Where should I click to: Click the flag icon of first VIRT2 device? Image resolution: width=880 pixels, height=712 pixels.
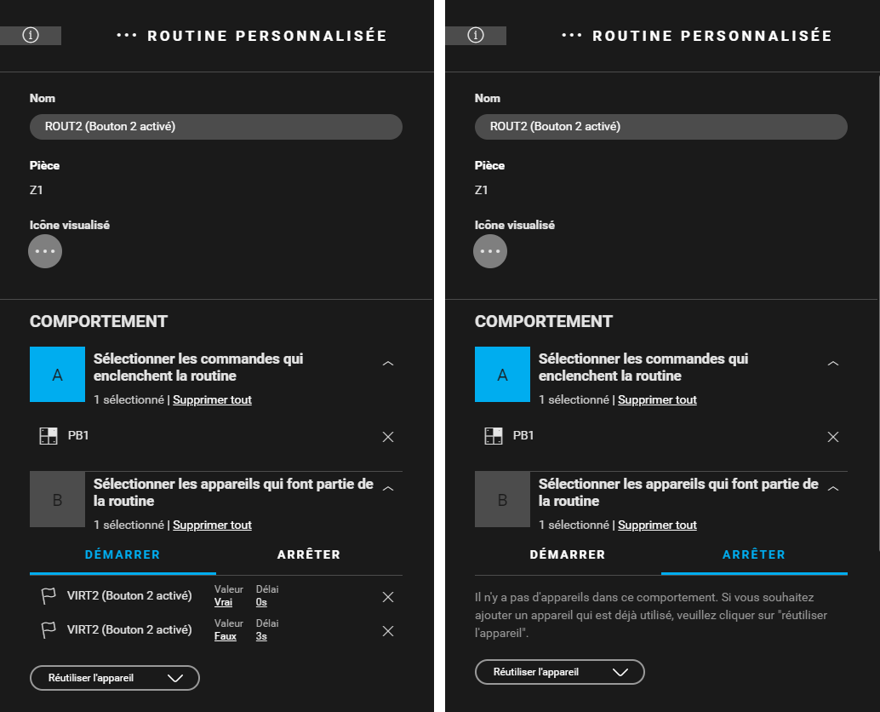[x=49, y=596]
